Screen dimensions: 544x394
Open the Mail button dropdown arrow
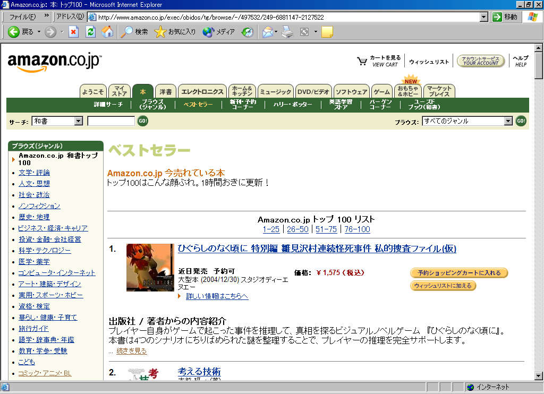pos(276,32)
